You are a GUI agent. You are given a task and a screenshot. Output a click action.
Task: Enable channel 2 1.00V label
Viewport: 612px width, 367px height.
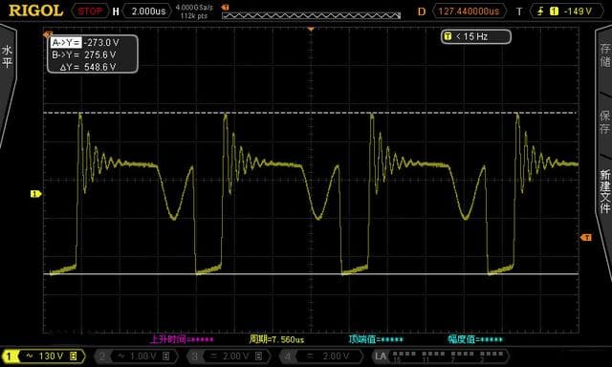pos(136,356)
